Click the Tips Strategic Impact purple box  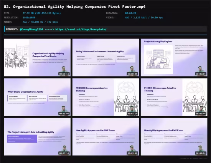pyautogui.click(x=22, y=139)
